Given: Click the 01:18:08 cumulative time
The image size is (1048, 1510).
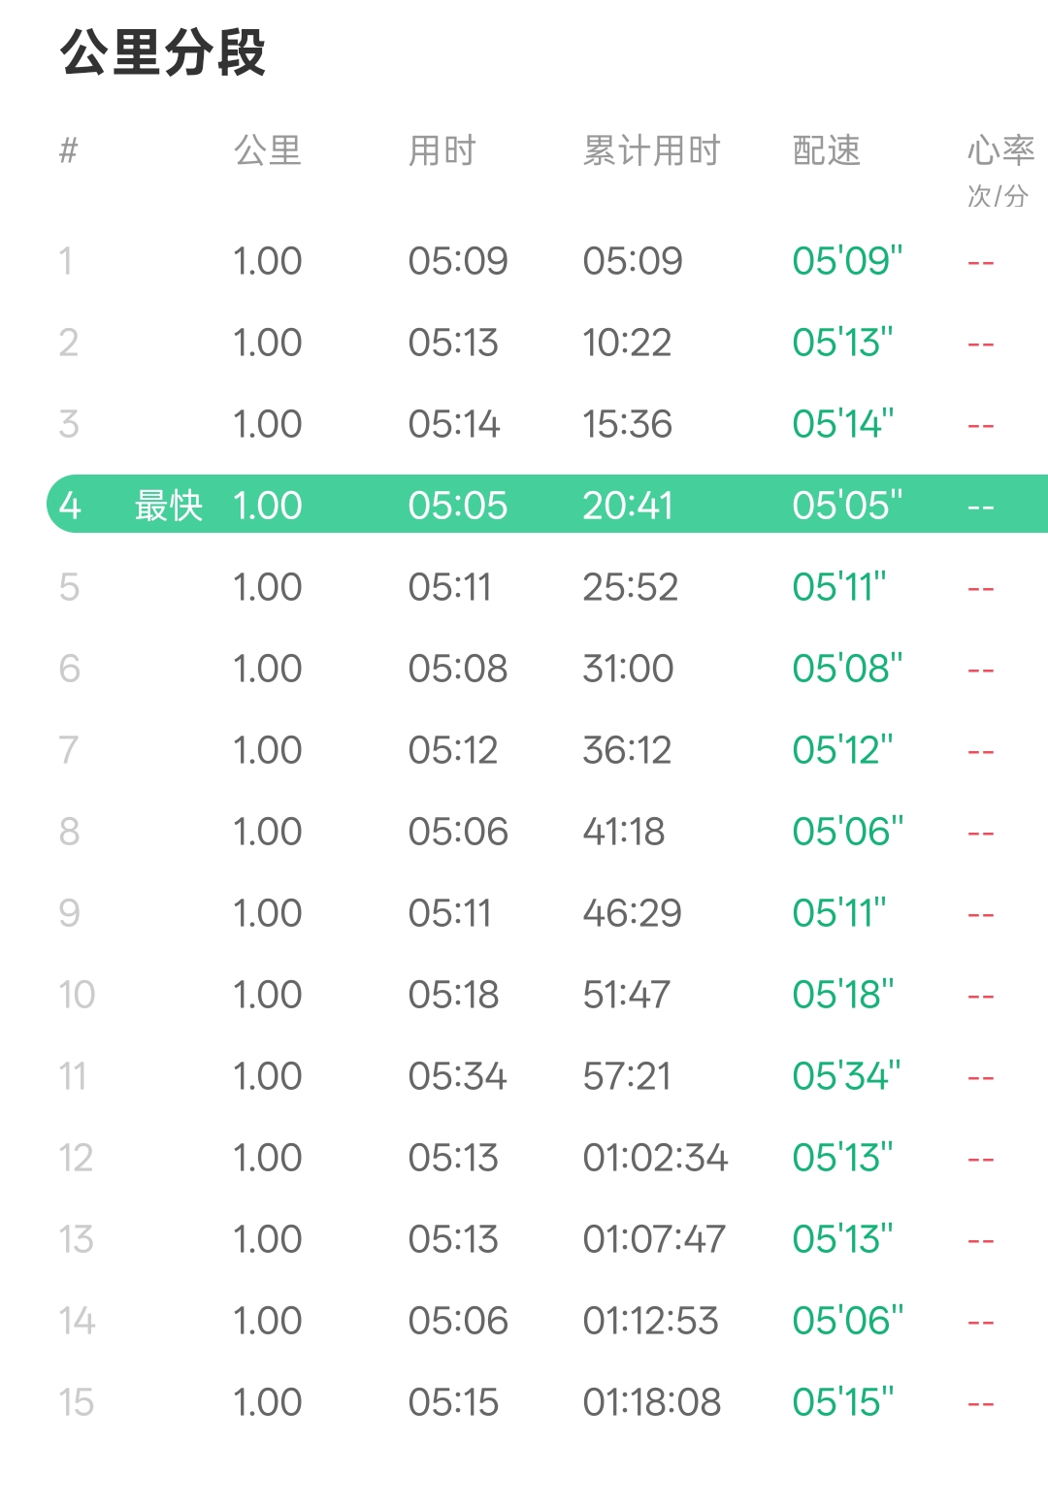Looking at the screenshot, I should [x=651, y=1402].
